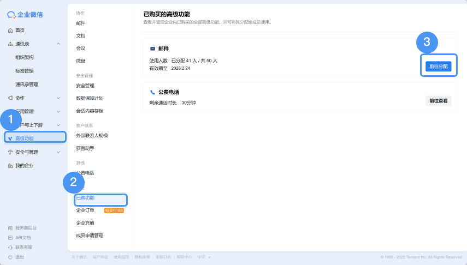Select 文档 in the submenu

tap(80, 35)
